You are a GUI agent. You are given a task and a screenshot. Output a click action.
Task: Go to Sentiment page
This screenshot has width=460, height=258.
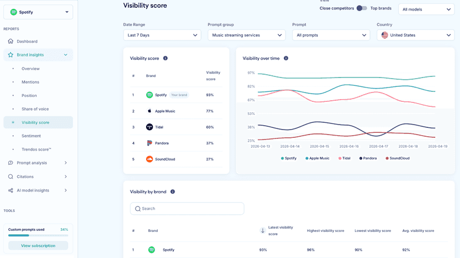click(31, 136)
